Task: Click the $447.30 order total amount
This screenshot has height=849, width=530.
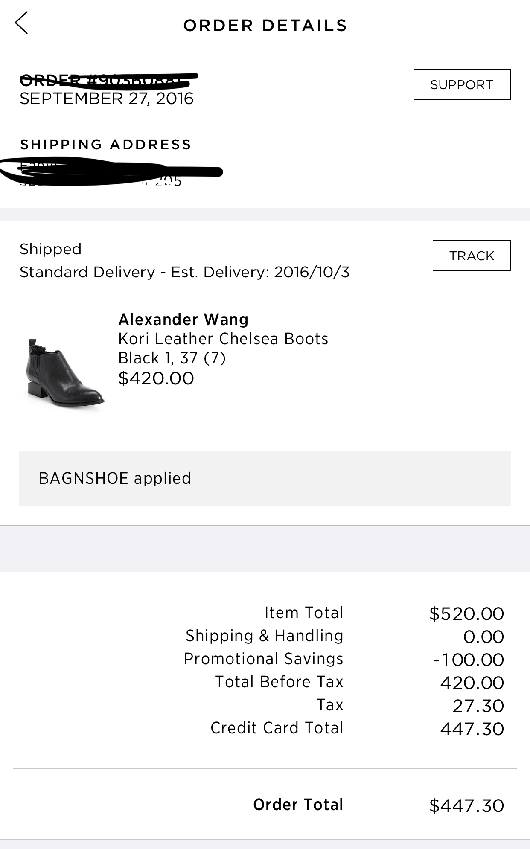Action: pos(466,806)
